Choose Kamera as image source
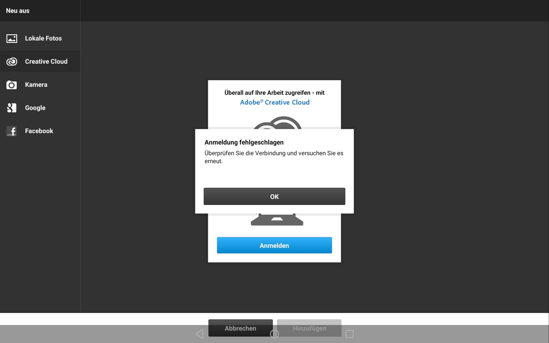This screenshot has height=343, width=549. (x=40, y=85)
